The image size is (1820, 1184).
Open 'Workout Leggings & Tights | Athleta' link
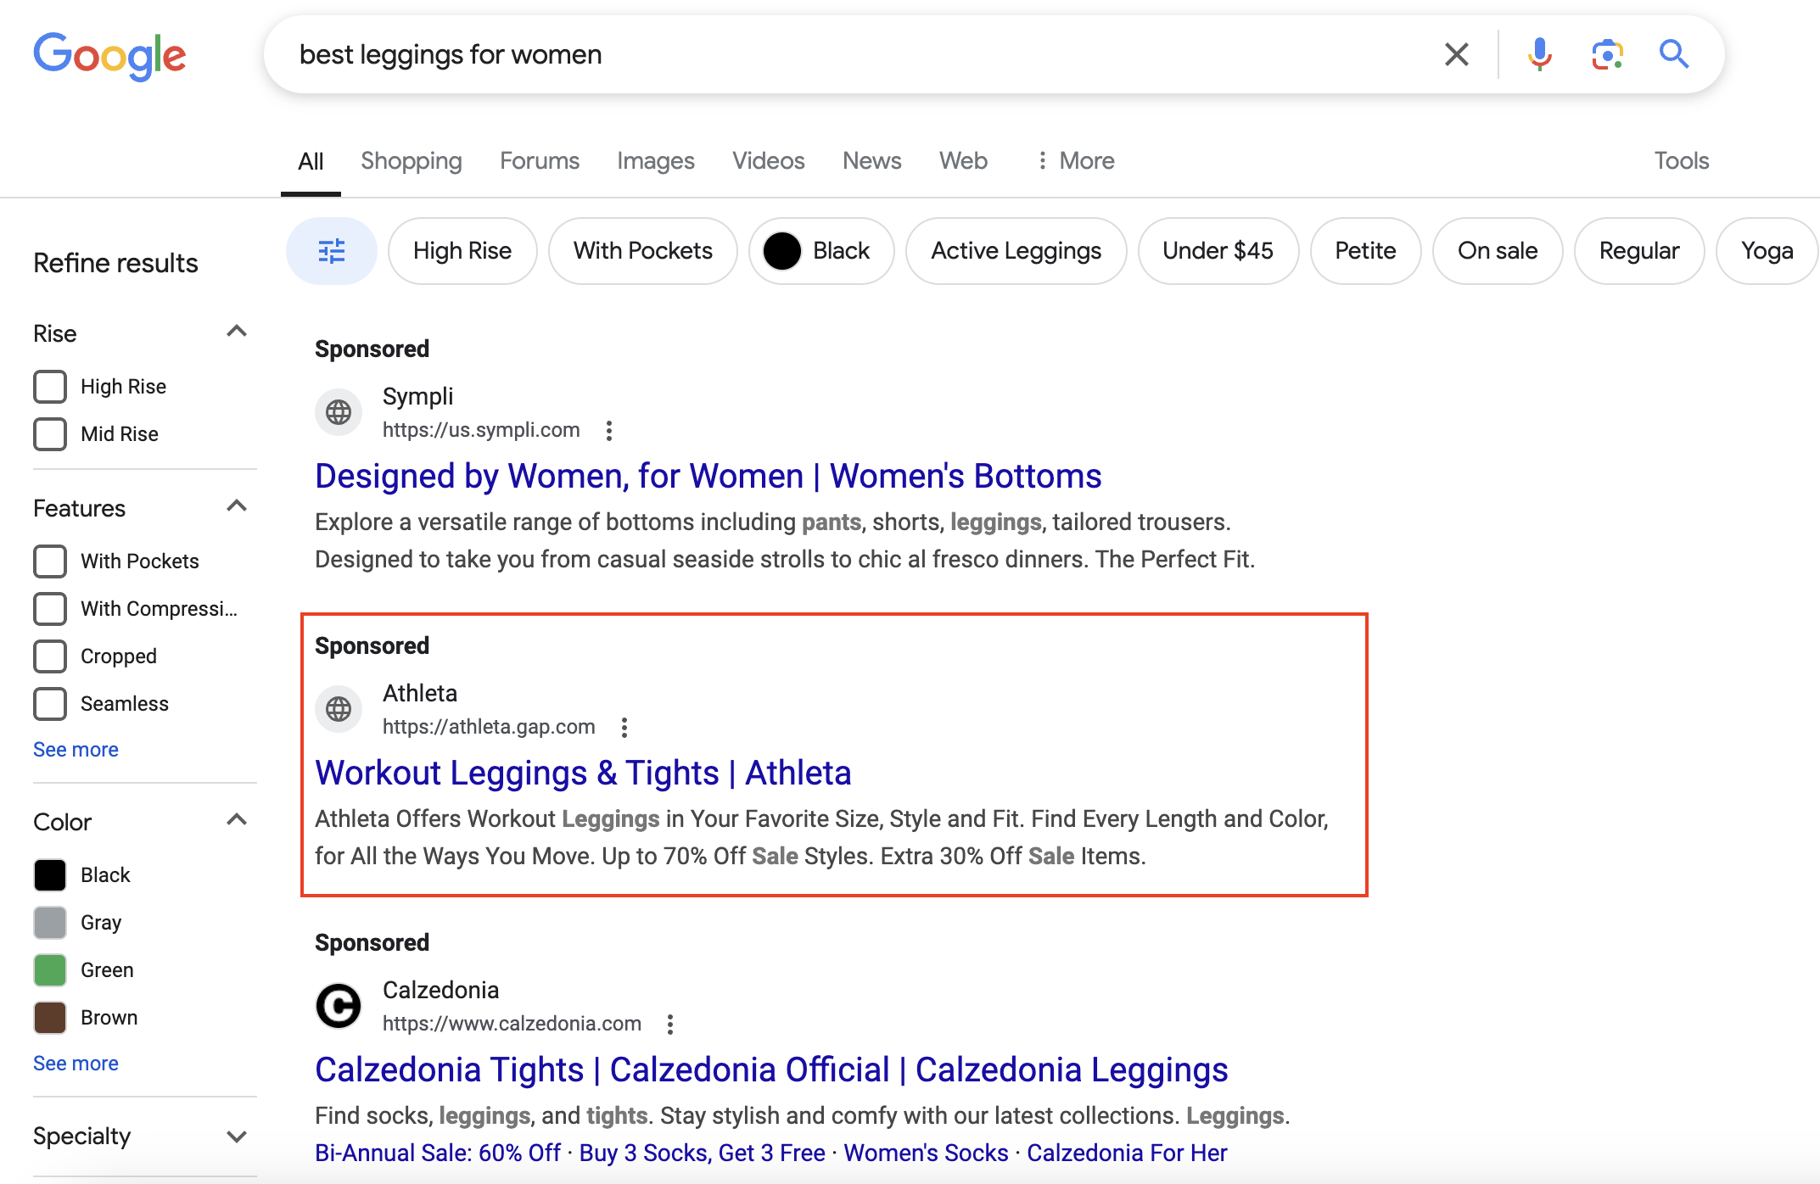coord(583,773)
